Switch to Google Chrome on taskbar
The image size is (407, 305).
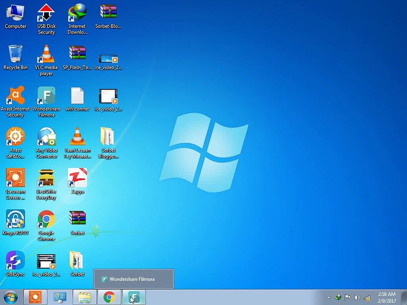coord(109,297)
